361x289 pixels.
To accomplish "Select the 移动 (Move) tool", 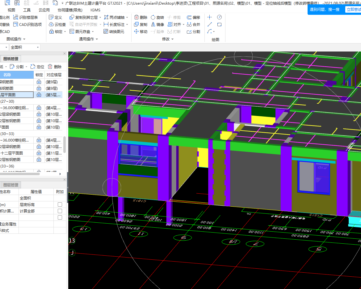I will coord(141,31).
